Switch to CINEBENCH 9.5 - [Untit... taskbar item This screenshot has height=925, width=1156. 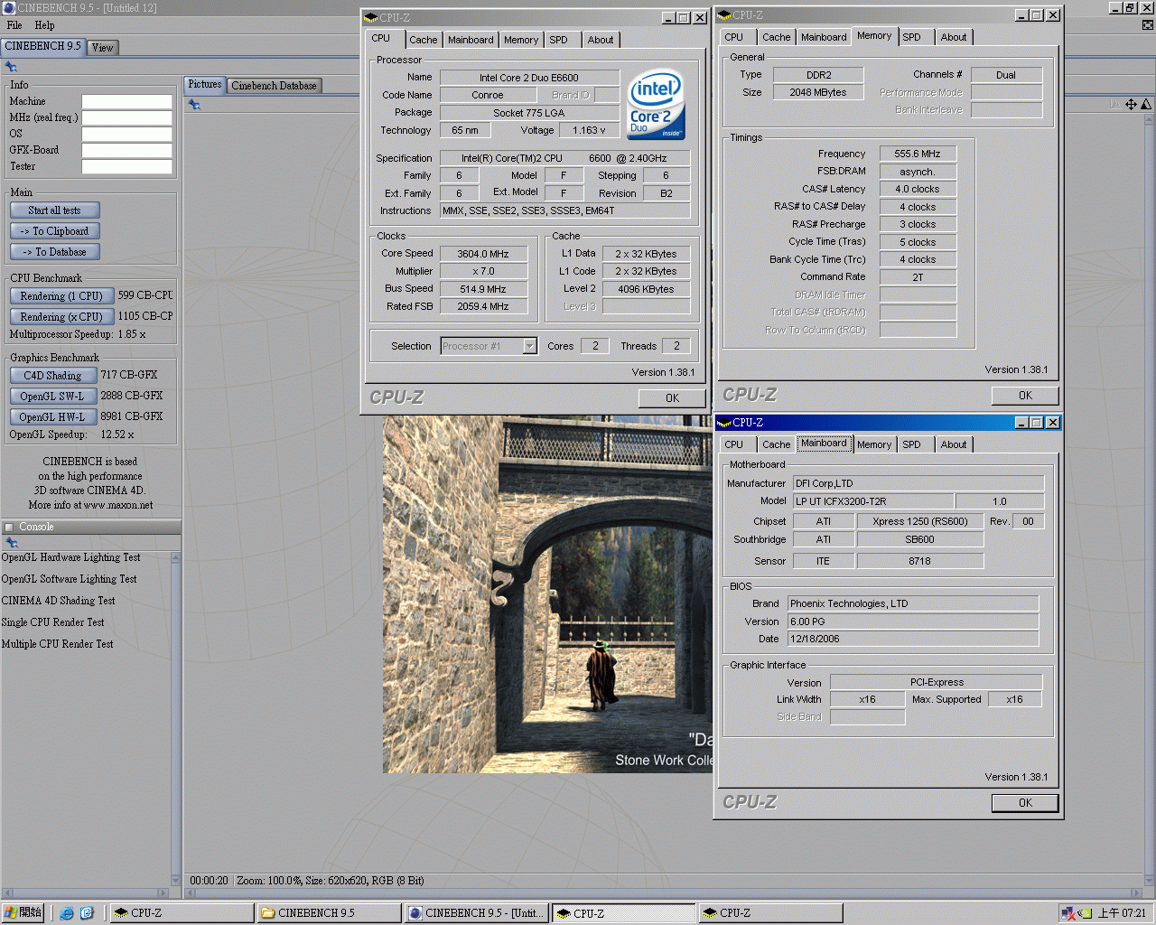(x=476, y=913)
